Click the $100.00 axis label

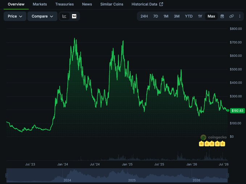pos(235,123)
